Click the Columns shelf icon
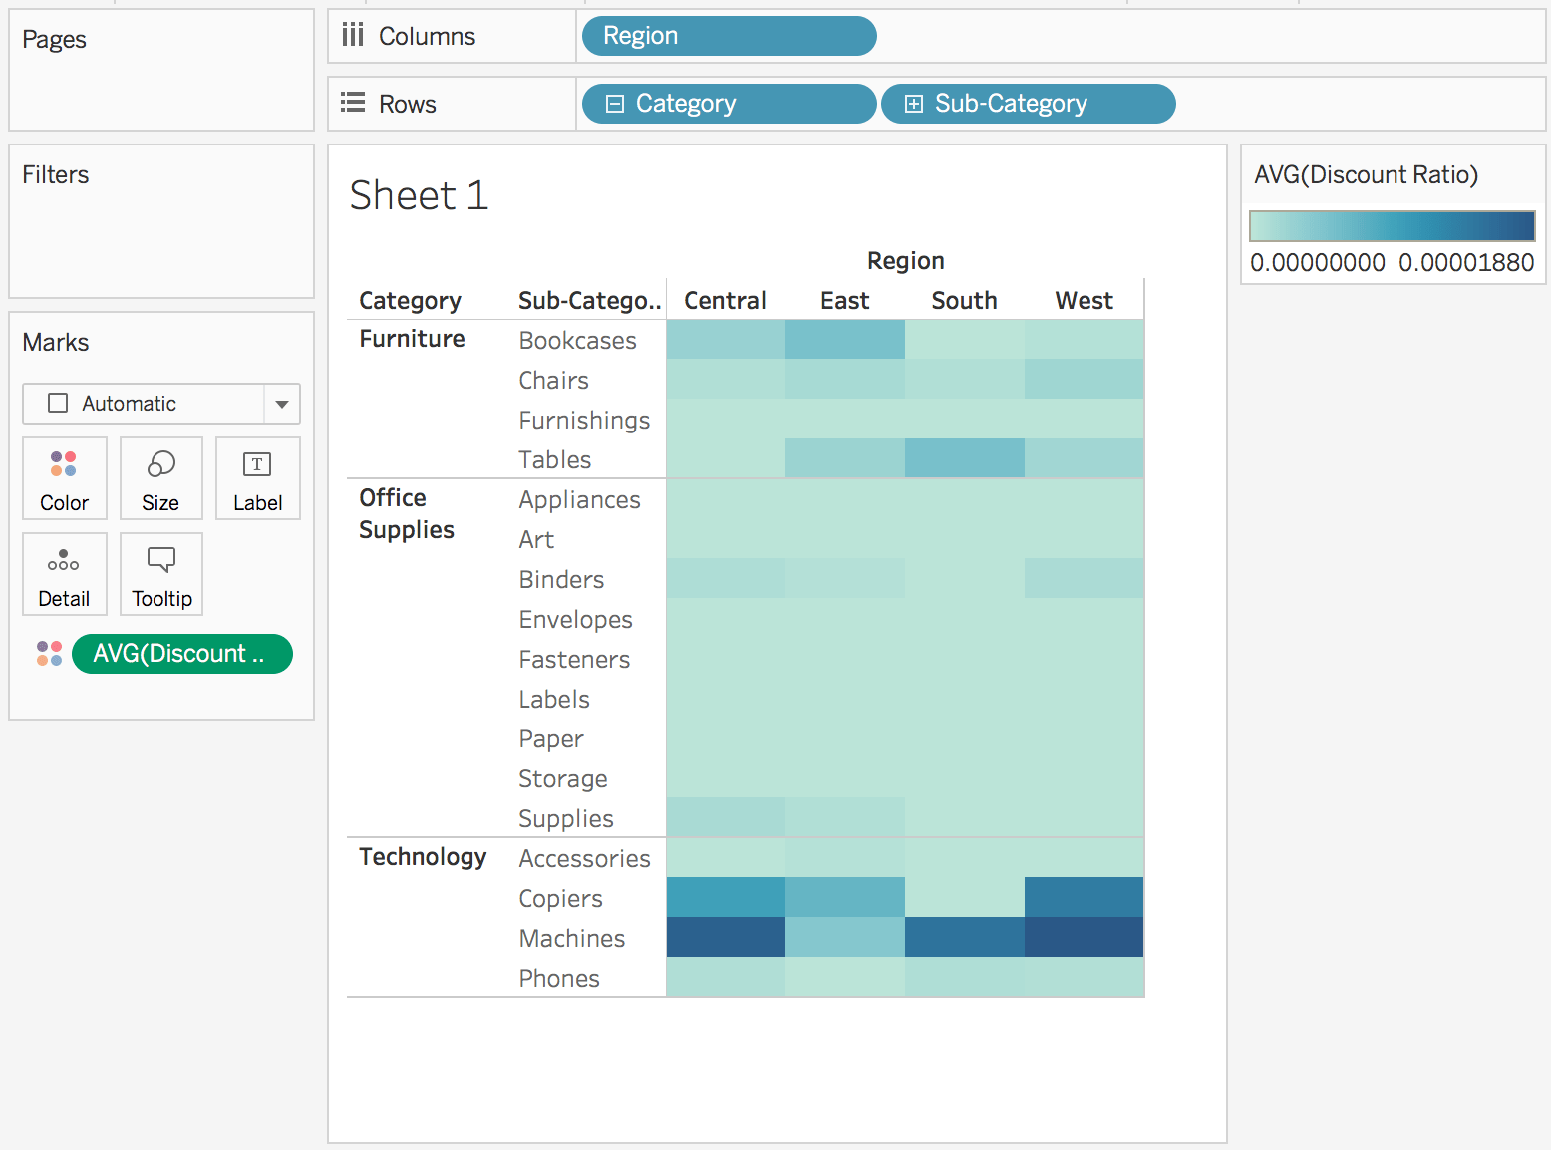 pyautogui.click(x=353, y=36)
